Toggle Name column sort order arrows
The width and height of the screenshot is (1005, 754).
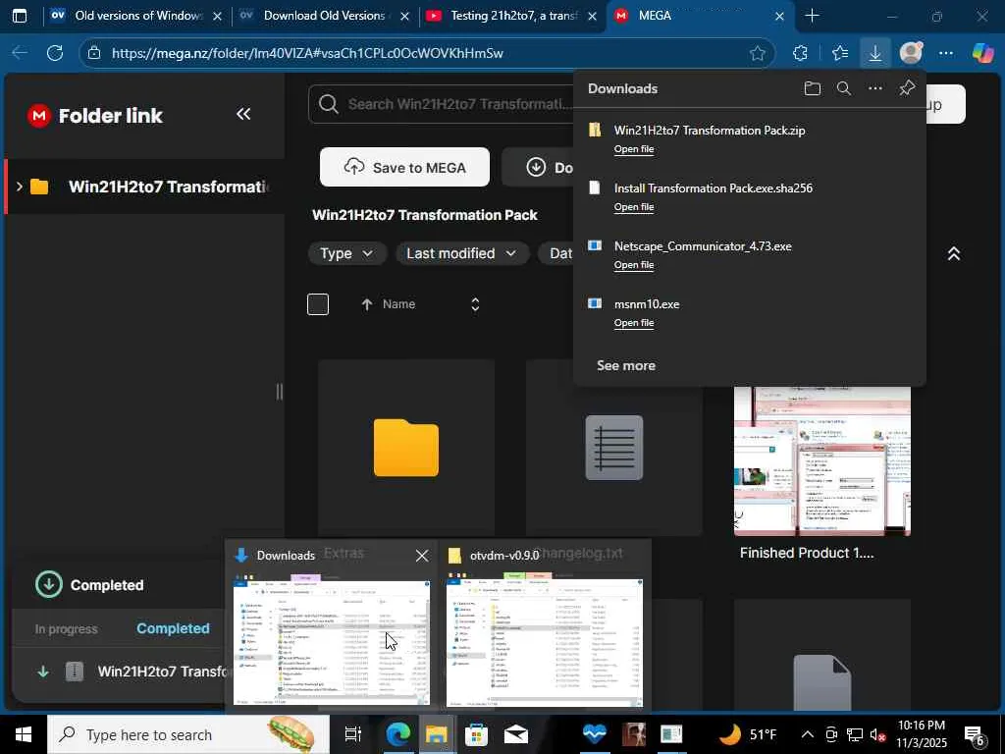(x=475, y=304)
